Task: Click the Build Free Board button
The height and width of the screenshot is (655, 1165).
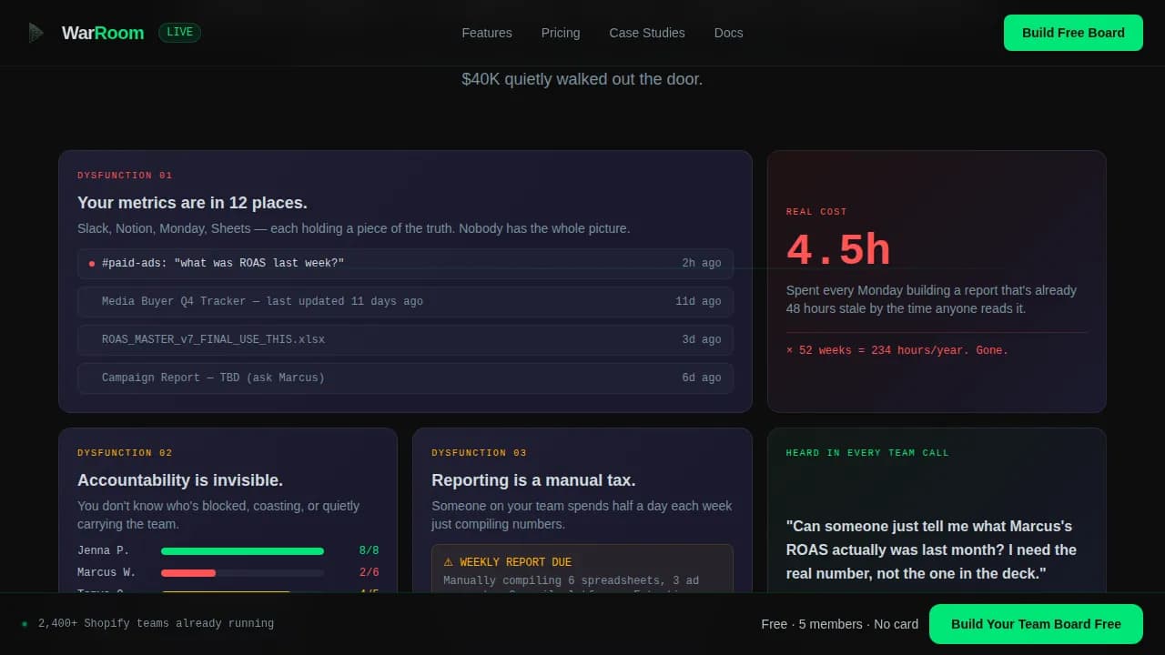Action: coord(1073,32)
